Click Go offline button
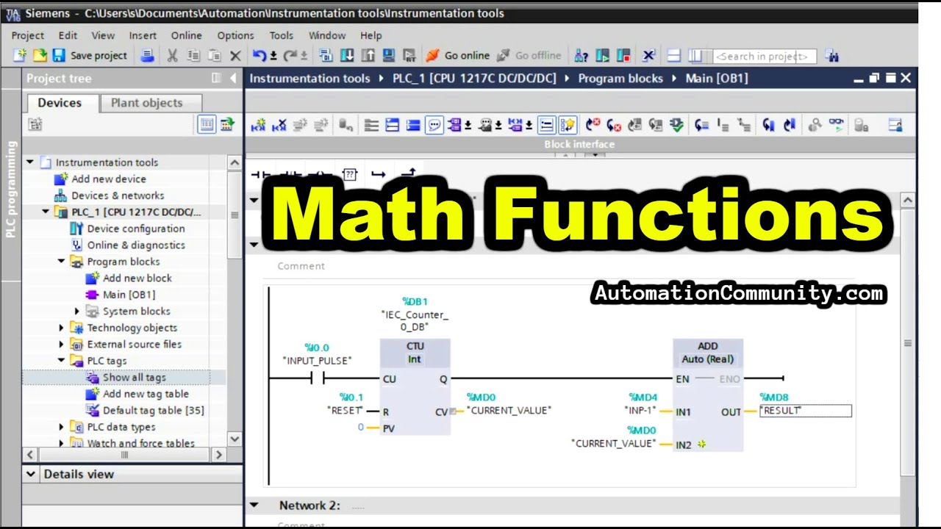This screenshot has height=529, width=941. coord(529,55)
